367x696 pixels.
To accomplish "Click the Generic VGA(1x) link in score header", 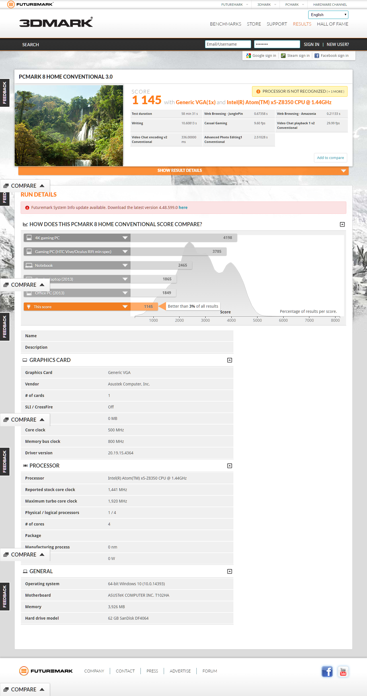I will click(x=196, y=102).
